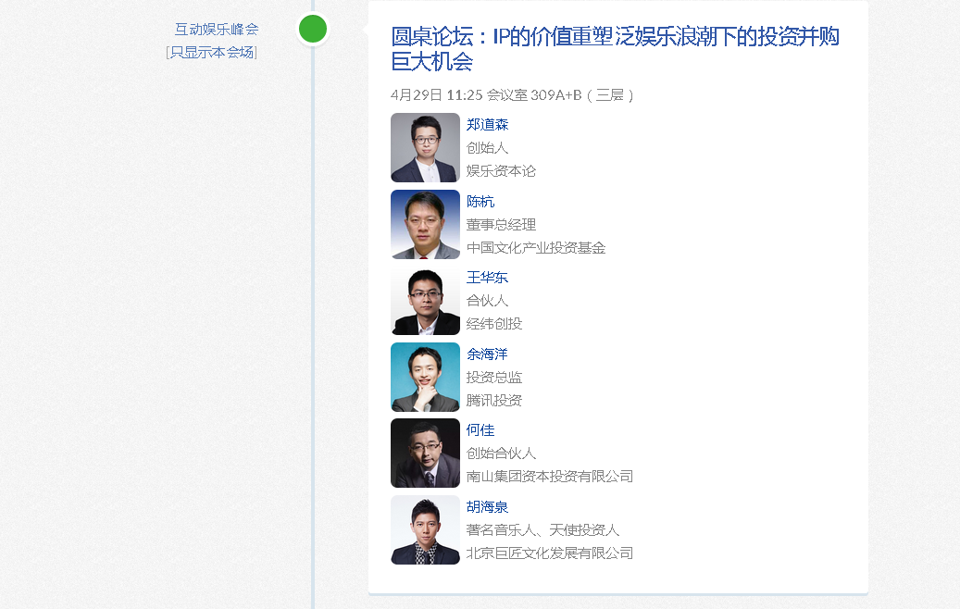The image size is (960, 609).
Task: Click 王华东's profile photo
Action: pos(425,301)
